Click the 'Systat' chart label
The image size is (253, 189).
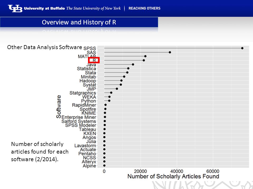[x=89, y=85]
